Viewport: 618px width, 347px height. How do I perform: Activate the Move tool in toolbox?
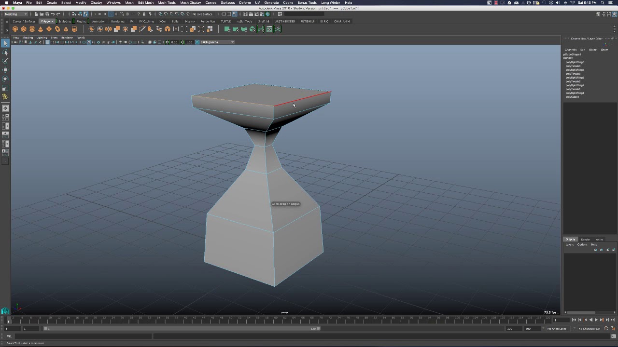click(5, 70)
